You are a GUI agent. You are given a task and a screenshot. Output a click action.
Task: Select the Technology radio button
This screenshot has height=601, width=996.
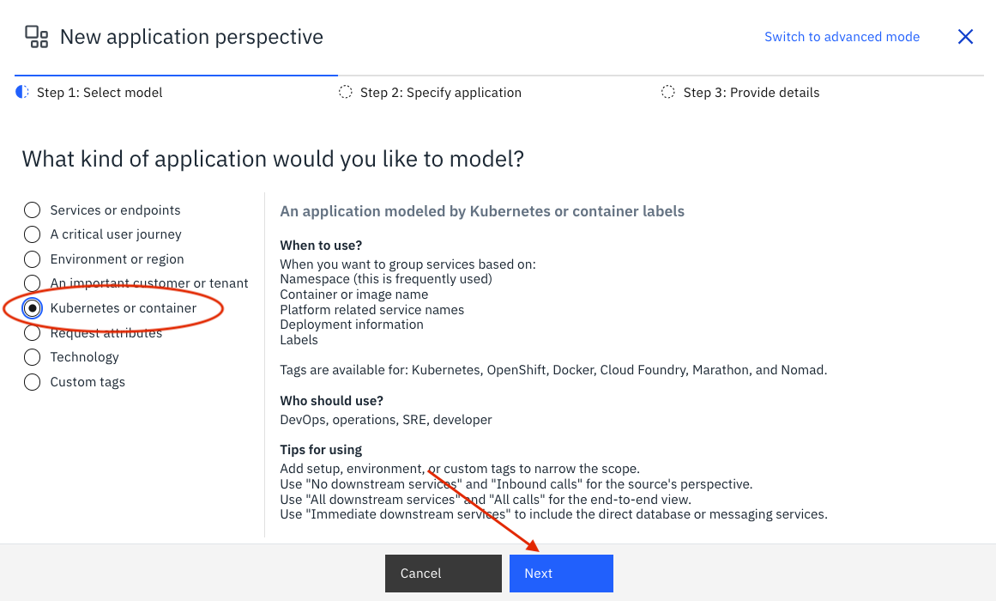pyautogui.click(x=32, y=357)
